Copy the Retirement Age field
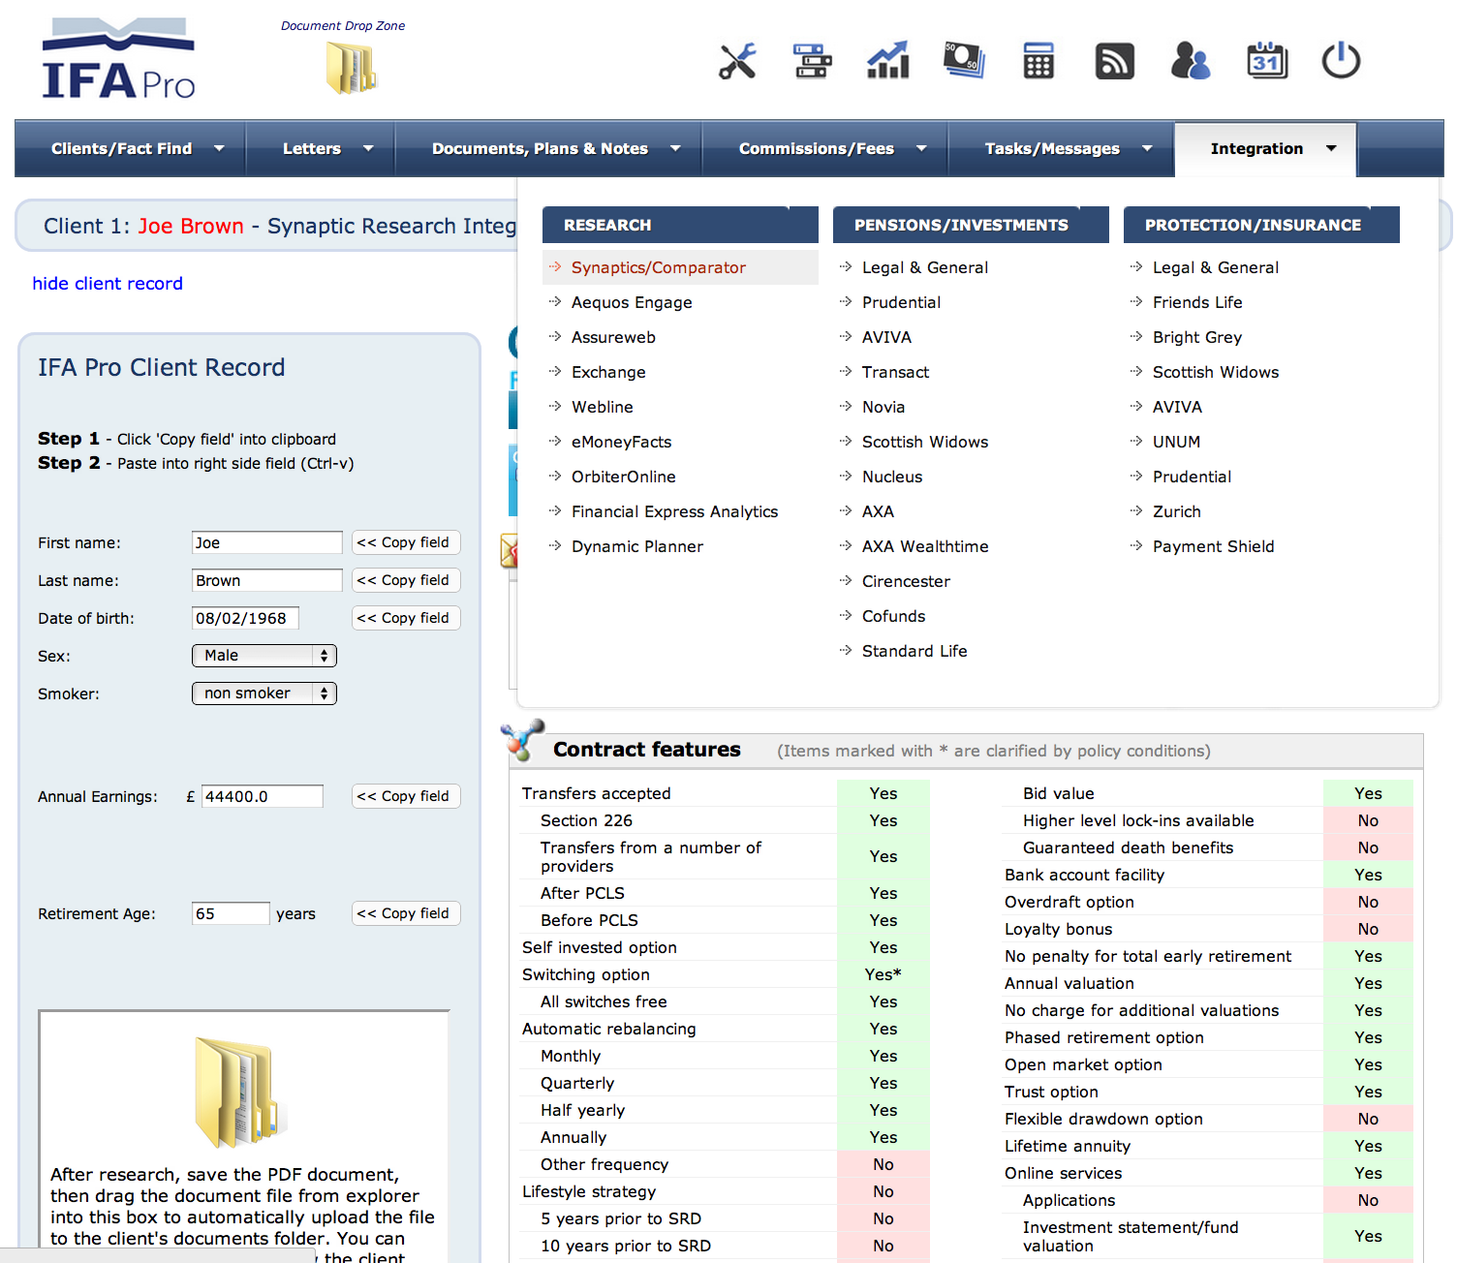This screenshot has width=1457, height=1263. click(x=406, y=913)
